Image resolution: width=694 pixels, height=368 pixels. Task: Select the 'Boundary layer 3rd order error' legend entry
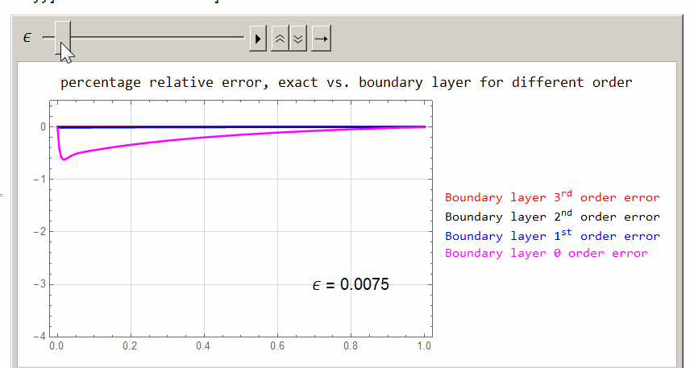(551, 197)
